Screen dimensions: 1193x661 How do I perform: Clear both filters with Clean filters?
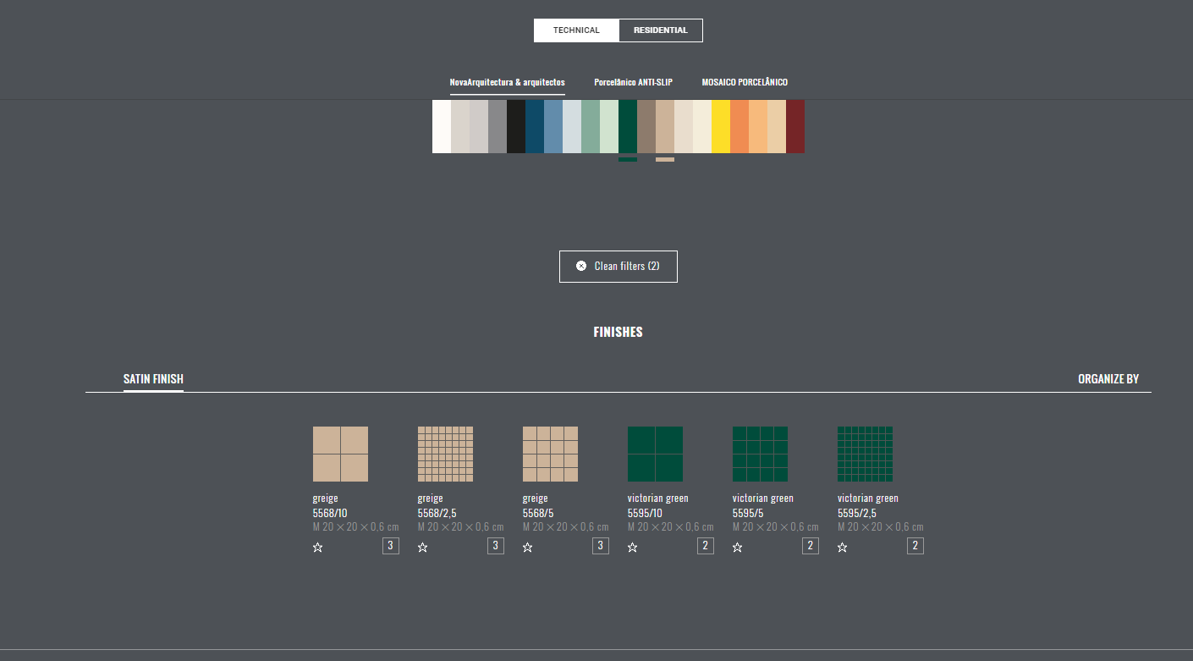pyautogui.click(x=618, y=267)
